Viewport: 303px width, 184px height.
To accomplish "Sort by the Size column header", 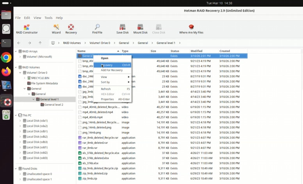I will coord(159,51).
